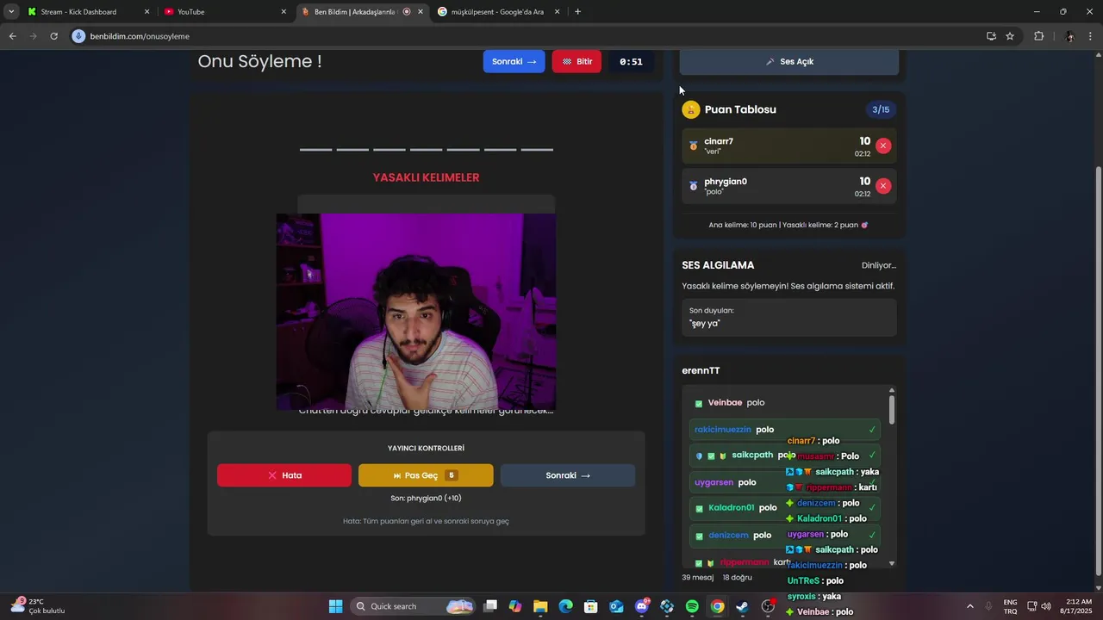Click the chat list scroll-down arrow
Image resolution: width=1103 pixels, height=620 pixels.
892,563
